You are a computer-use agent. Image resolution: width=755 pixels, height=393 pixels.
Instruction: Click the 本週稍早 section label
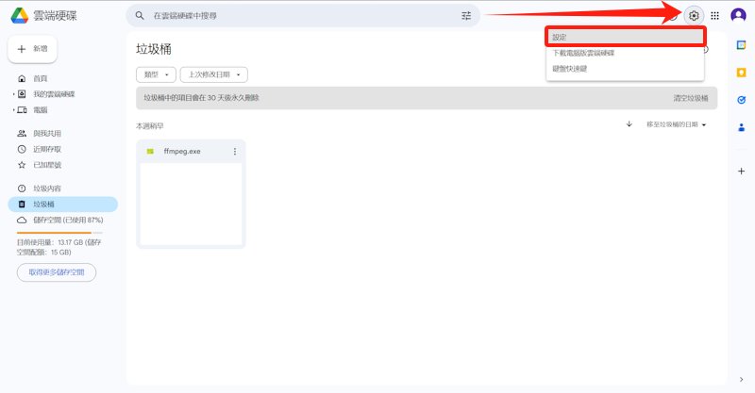click(150, 126)
